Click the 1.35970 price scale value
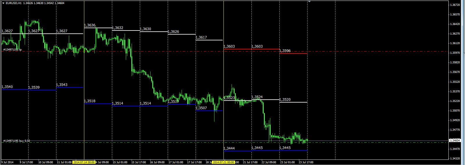The height and width of the screenshot is (165, 465). click(x=455, y=53)
